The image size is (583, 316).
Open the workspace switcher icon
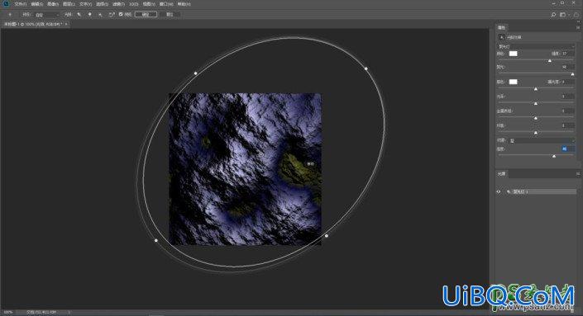click(563, 15)
